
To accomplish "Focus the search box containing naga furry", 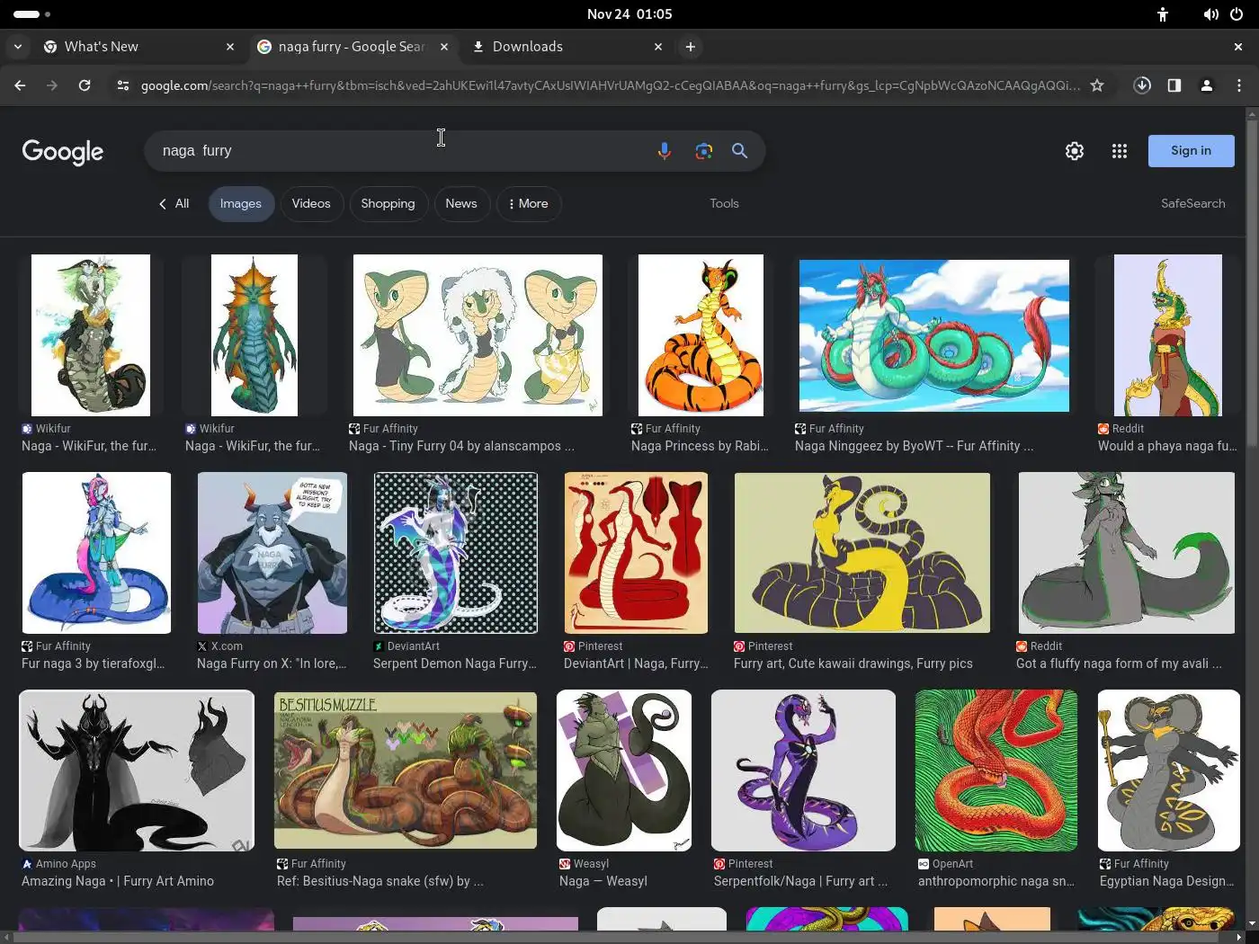I will point(400,151).
